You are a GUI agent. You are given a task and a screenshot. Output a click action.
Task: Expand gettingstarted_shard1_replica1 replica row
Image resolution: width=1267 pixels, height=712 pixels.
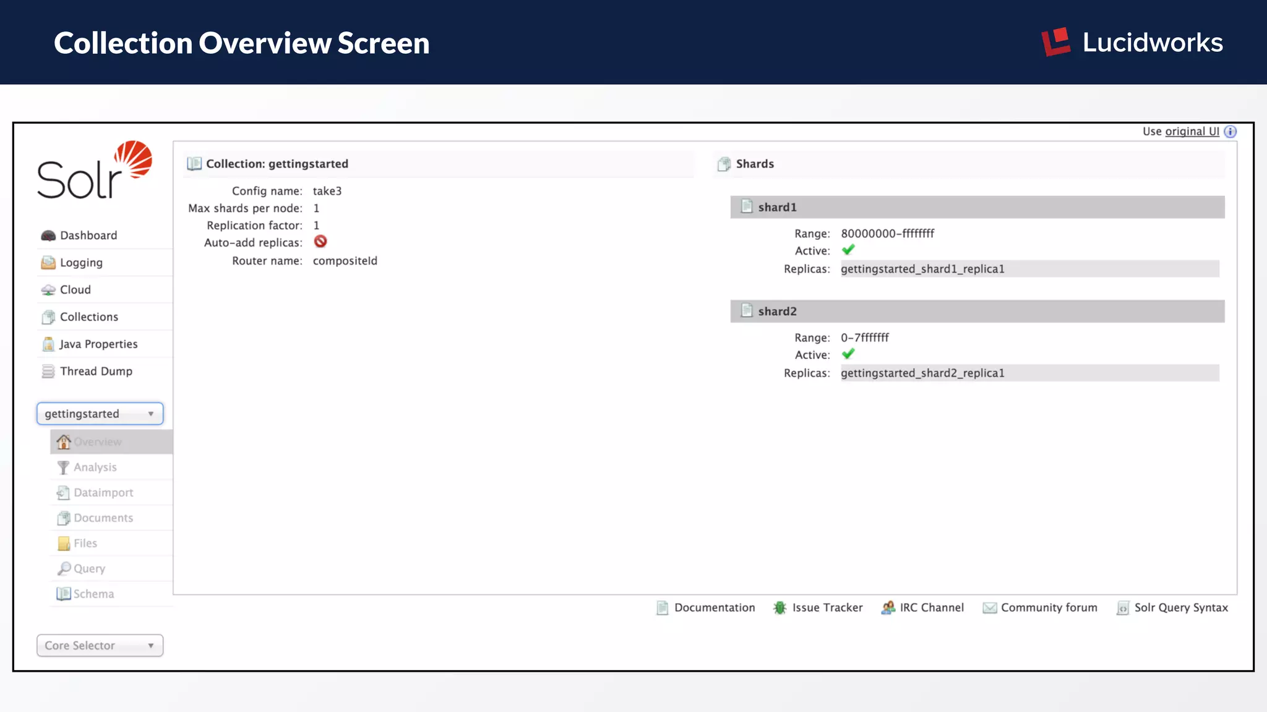pyautogui.click(x=1029, y=269)
